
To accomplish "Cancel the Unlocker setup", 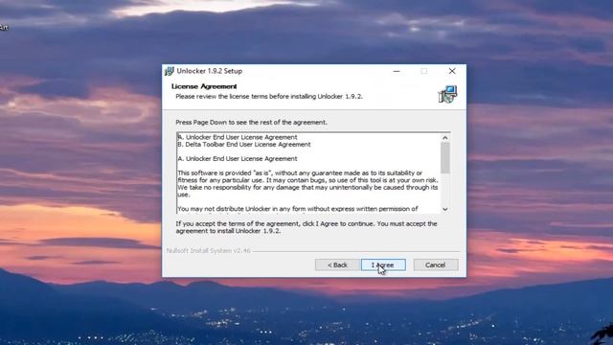I will [436, 264].
